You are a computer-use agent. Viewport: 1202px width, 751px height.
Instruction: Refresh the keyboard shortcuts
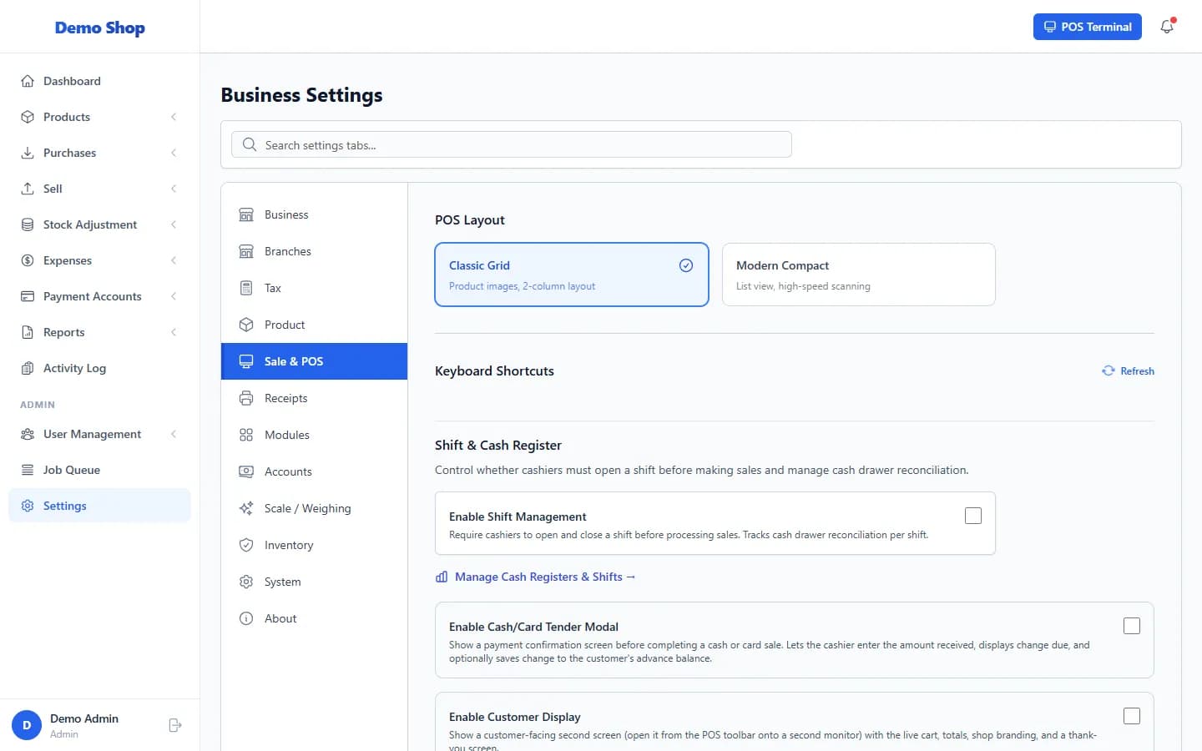[x=1128, y=371]
